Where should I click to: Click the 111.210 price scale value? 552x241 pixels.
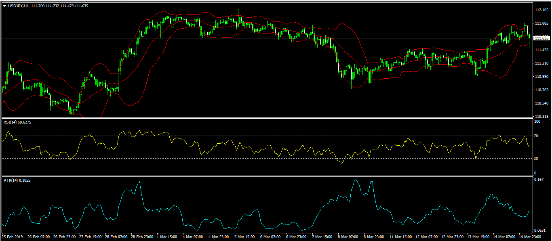coord(541,63)
